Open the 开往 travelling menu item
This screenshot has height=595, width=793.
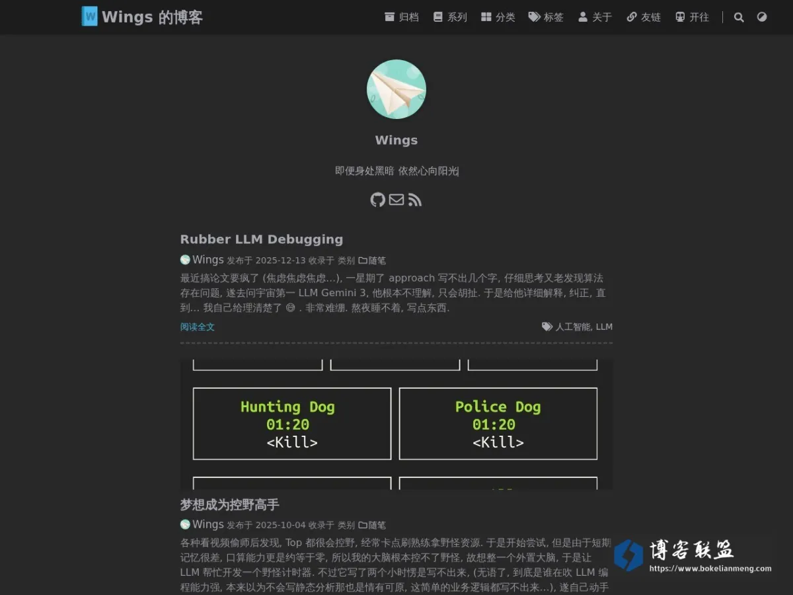[692, 17]
